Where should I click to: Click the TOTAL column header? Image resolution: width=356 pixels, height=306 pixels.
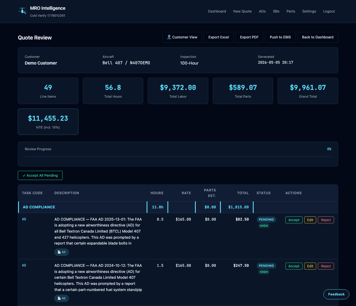pos(243,193)
